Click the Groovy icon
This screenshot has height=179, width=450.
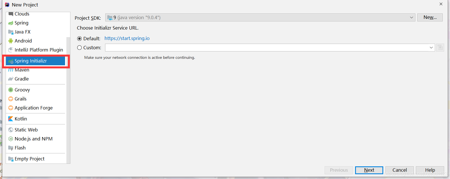[11, 90]
